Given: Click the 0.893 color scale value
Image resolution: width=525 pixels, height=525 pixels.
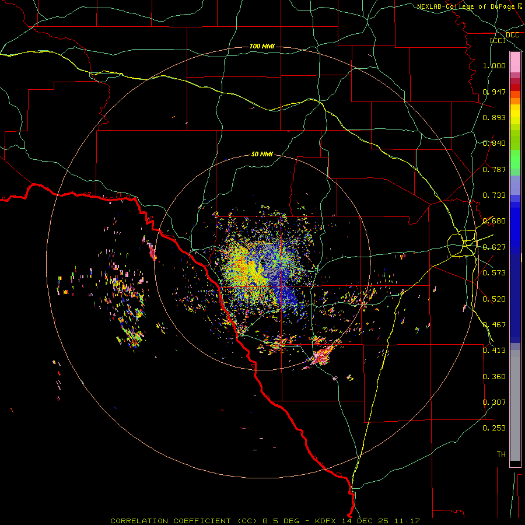Looking at the screenshot, I should 494,117.
